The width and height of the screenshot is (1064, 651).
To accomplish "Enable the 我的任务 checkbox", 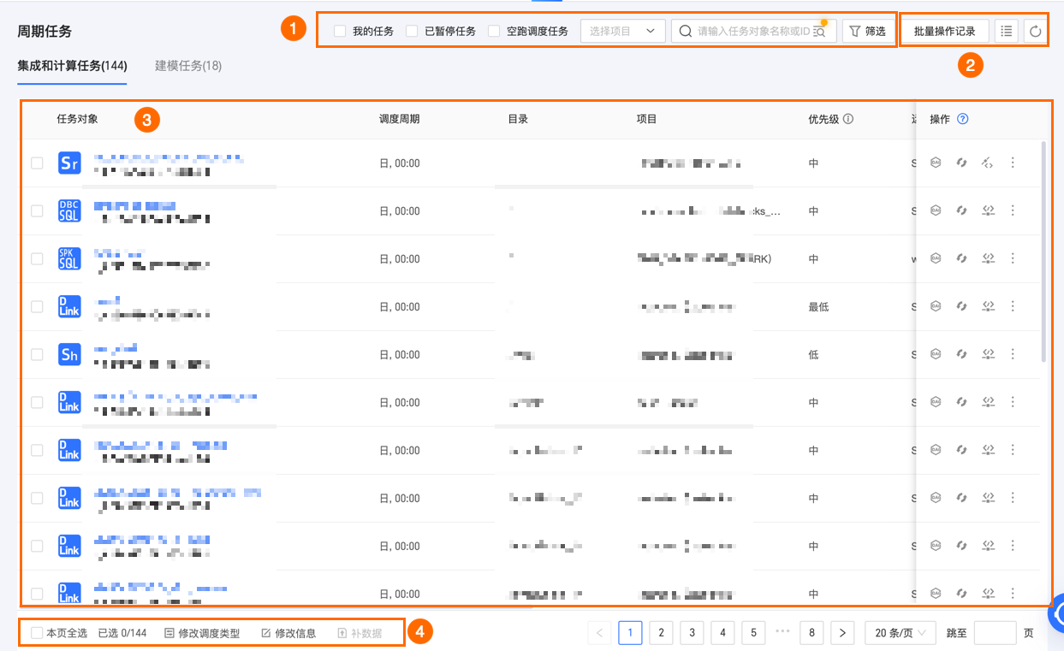I will tap(340, 32).
